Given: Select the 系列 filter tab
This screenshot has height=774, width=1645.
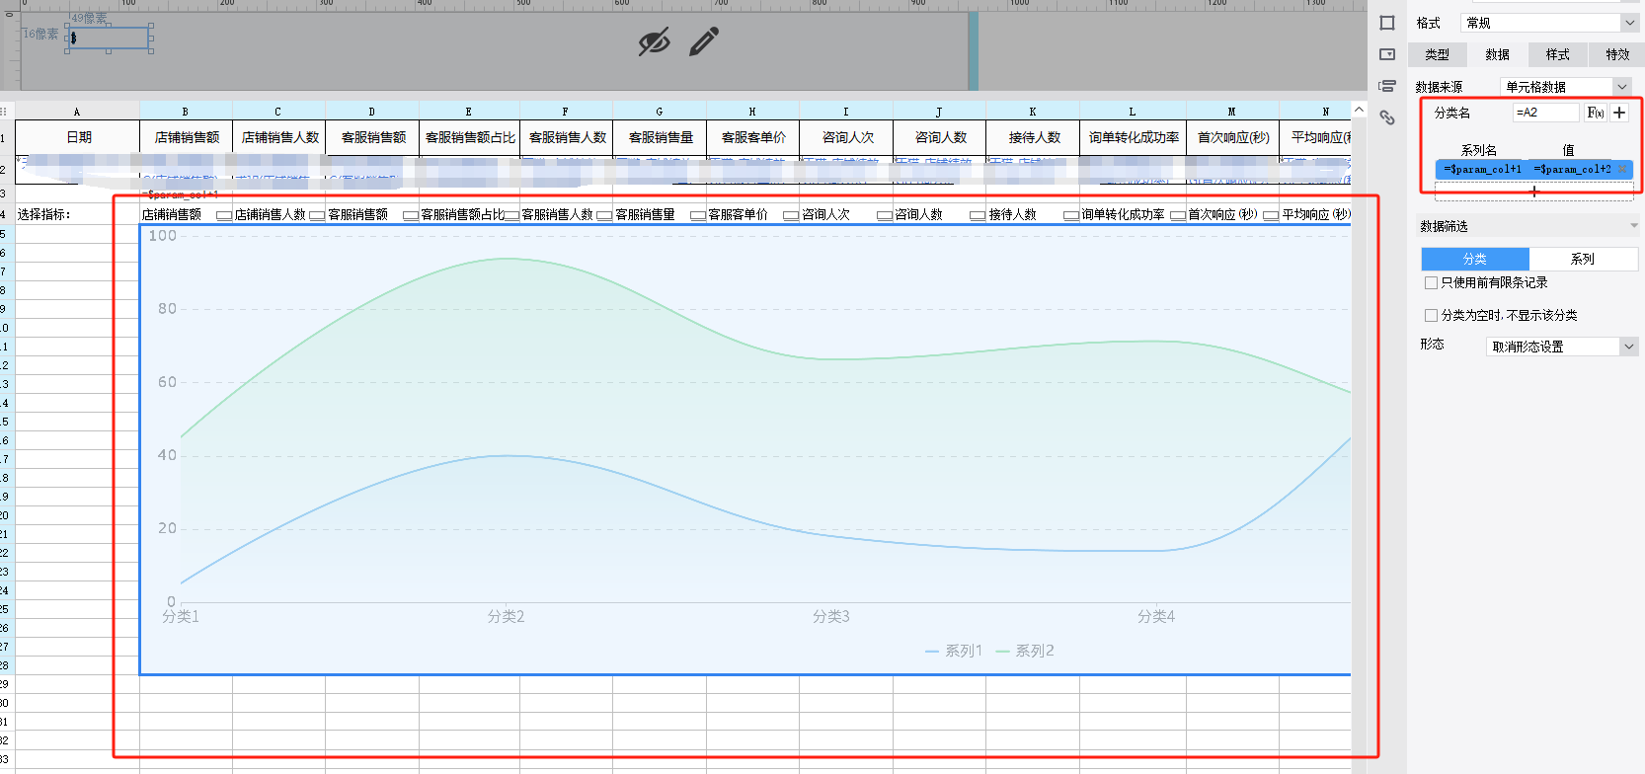Looking at the screenshot, I should [1583, 259].
